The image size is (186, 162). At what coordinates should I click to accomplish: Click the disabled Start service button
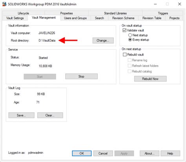click(40, 76)
